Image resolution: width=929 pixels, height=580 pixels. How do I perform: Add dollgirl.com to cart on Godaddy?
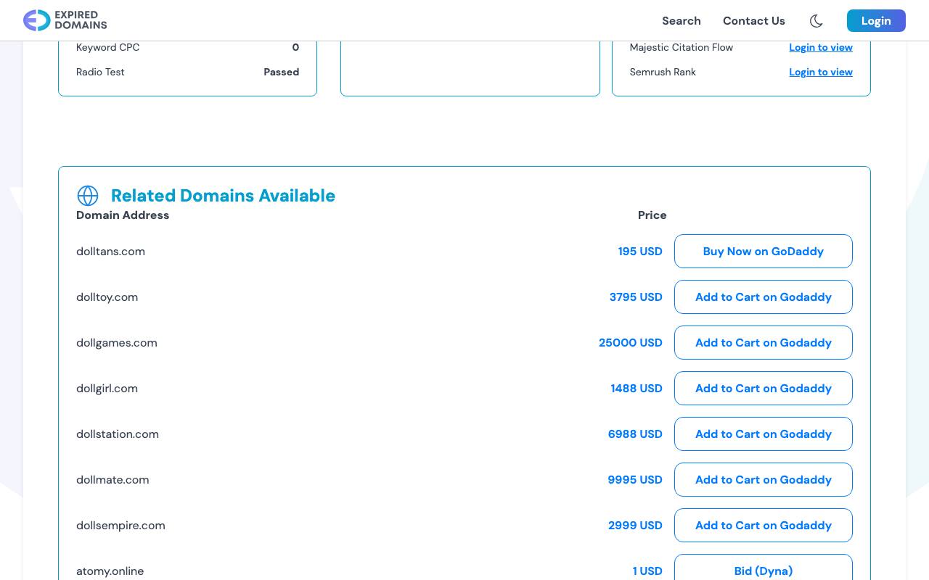click(x=763, y=389)
